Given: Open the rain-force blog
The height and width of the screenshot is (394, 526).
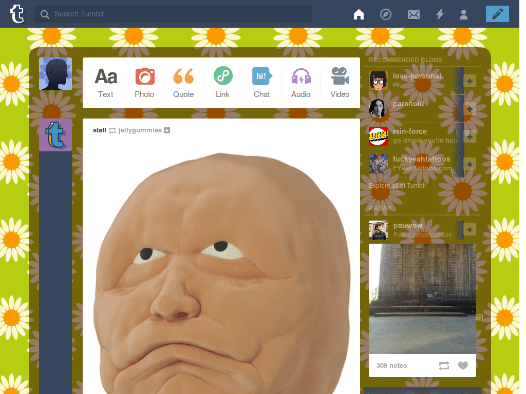Looking at the screenshot, I should click(409, 131).
